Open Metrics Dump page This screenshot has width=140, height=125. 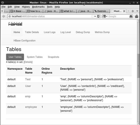(x=102, y=32)
